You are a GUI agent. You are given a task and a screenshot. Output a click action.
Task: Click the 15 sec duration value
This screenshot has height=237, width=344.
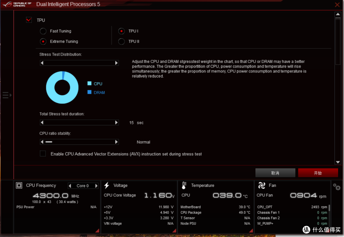click(x=136, y=123)
